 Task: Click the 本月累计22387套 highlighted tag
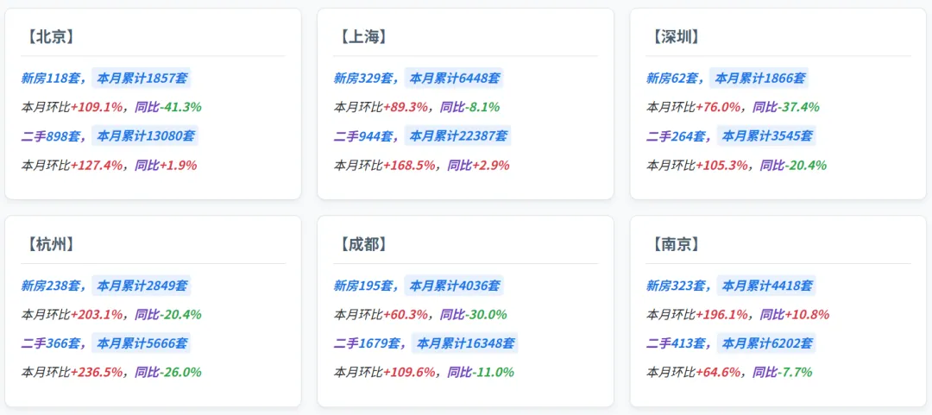click(x=457, y=136)
